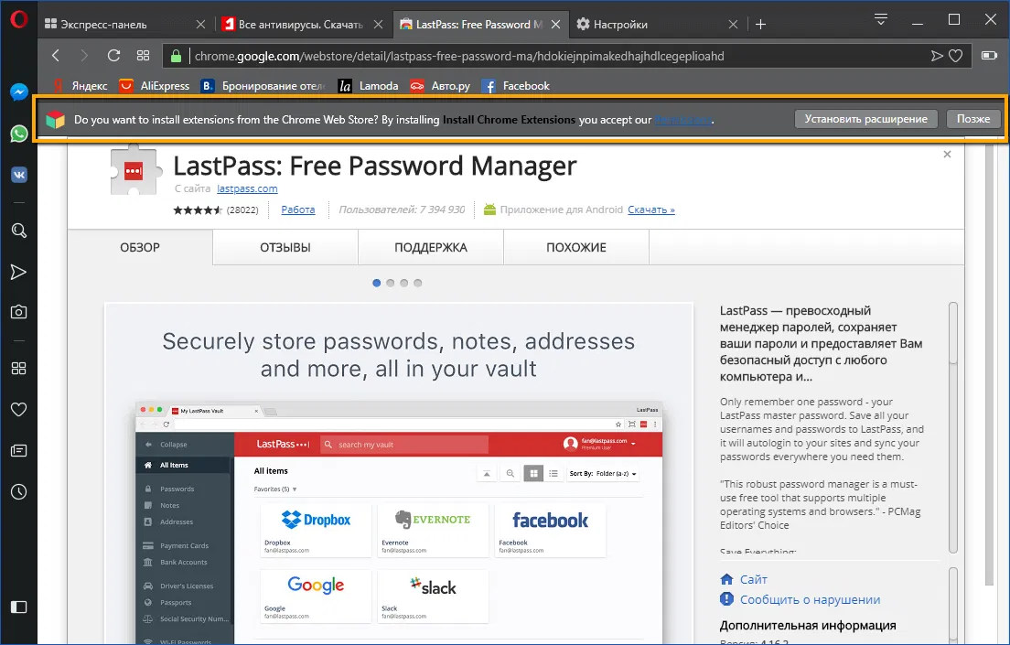This screenshot has width=1010, height=645.
Task: Reload the current page
Action: 114,56
